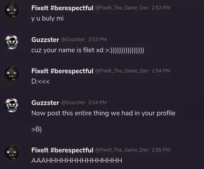The image size is (204, 169).
Task: Open FixeIt #berespectful name at 2:53 PM
Action: point(62,8)
